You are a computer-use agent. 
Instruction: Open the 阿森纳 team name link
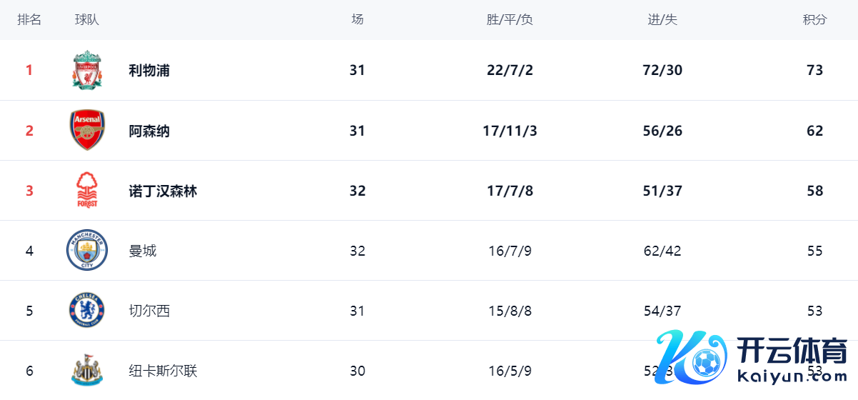click(x=149, y=131)
